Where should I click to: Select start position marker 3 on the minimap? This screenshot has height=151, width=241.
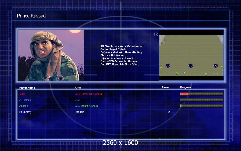(x=168, y=65)
